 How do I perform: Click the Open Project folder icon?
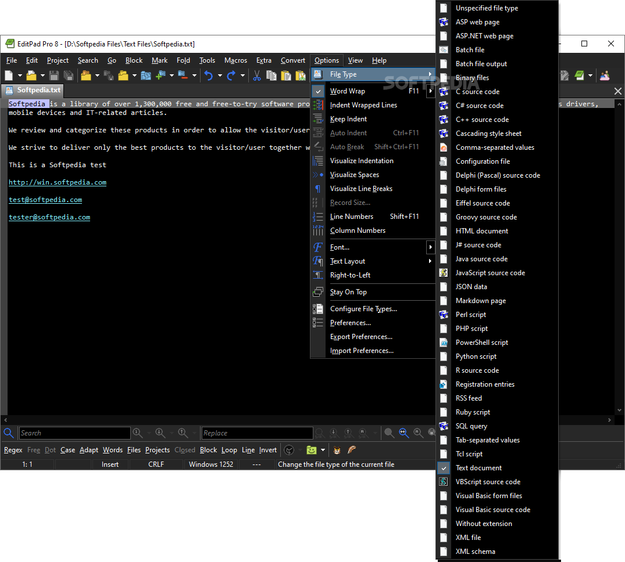[85, 75]
